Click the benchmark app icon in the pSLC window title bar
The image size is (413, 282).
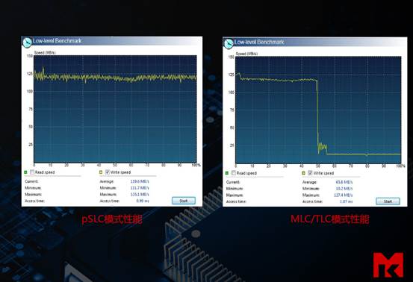[x=27, y=43]
